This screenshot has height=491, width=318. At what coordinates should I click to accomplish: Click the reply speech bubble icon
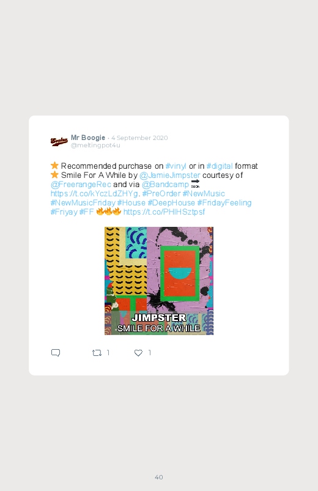point(56,353)
